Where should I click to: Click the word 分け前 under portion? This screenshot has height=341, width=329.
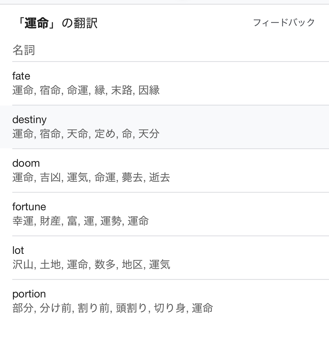pyautogui.click(x=55, y=308)
